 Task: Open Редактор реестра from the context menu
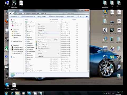pyautogui.click(x=48, y=44)
